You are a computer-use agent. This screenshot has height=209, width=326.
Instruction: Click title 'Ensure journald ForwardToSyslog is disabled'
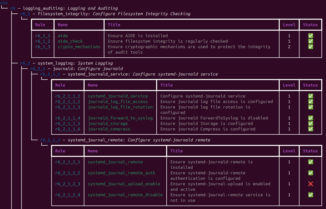(214, 118)
